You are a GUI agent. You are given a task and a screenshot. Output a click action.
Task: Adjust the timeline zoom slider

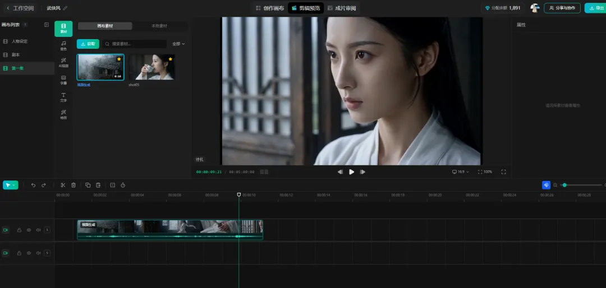point(581,185)
